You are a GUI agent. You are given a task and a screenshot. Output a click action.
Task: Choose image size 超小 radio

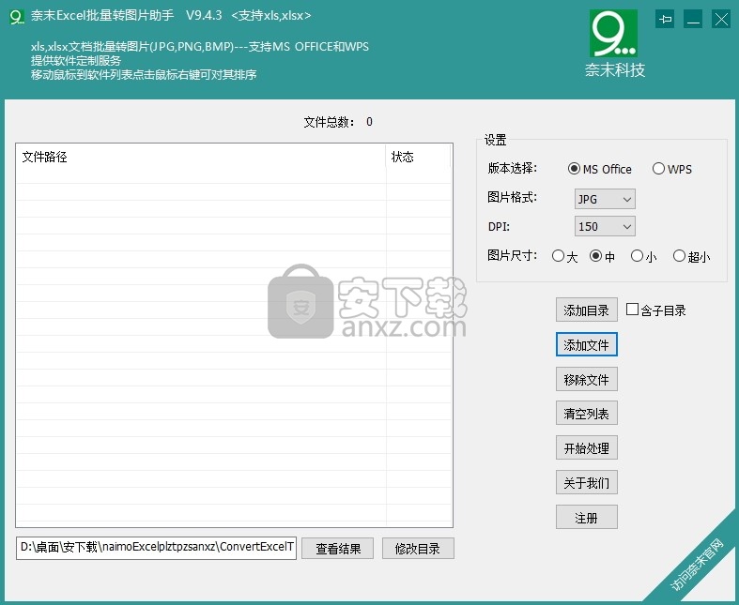pos(691,256)
